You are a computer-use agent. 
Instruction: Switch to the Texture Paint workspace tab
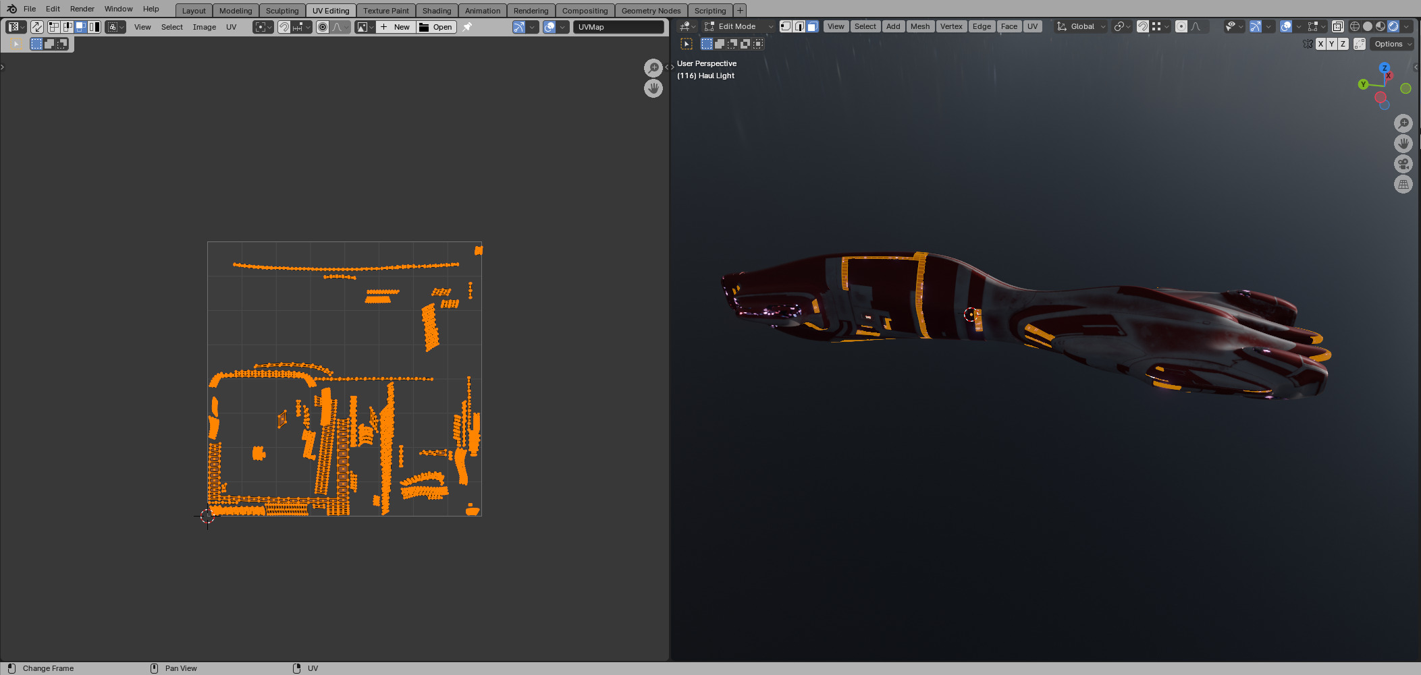coord(386,11)
